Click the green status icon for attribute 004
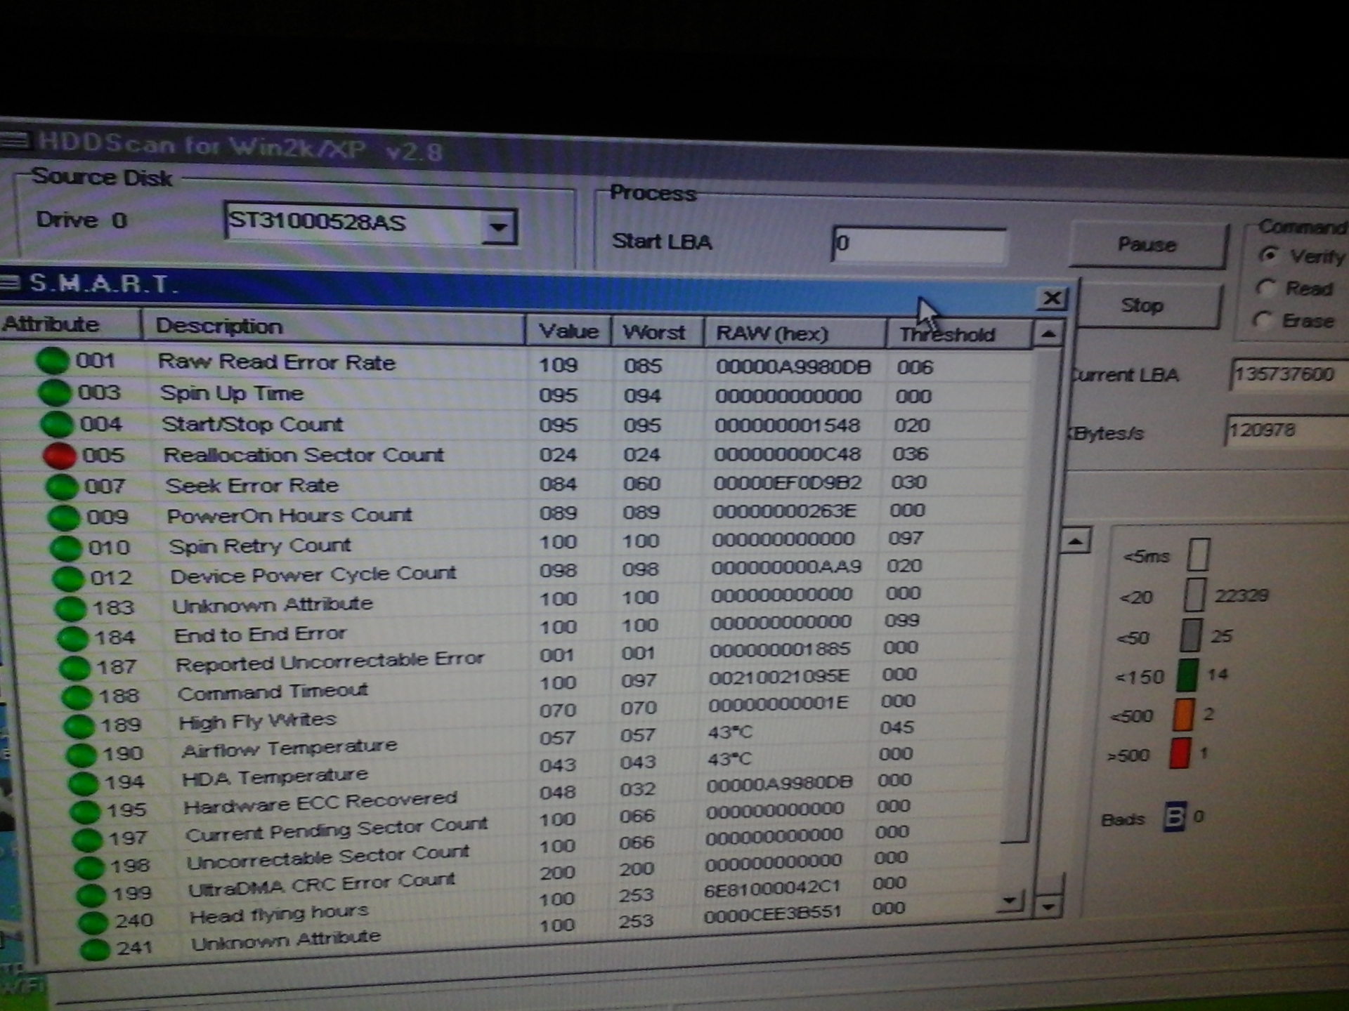 [x=57, y=424]
